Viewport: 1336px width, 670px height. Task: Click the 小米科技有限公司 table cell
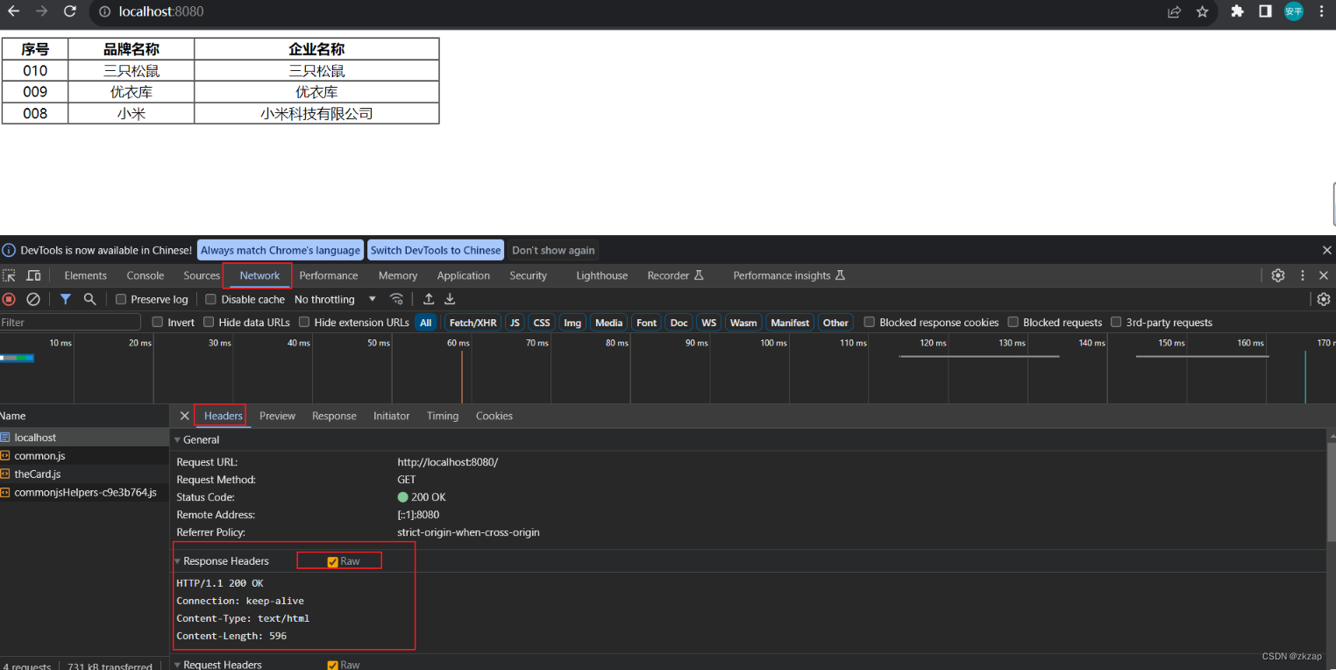pos(316,113)
